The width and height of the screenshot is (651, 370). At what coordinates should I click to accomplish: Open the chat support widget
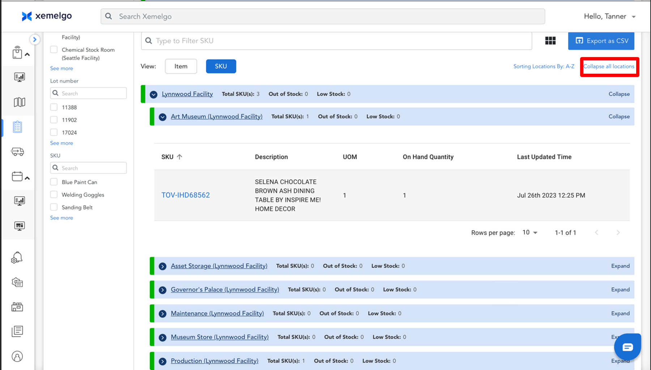[627, 347]
